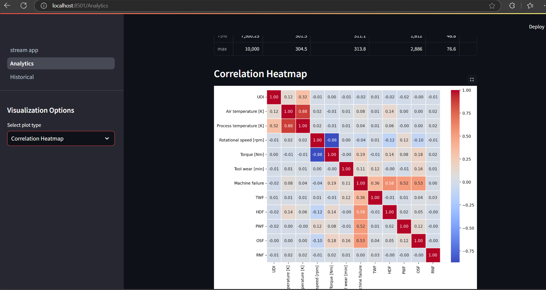The width and height of the screenshot is (546, 290).
Task: Expand heatmap with fullscreen icon
Action: (x=472, y=80)
